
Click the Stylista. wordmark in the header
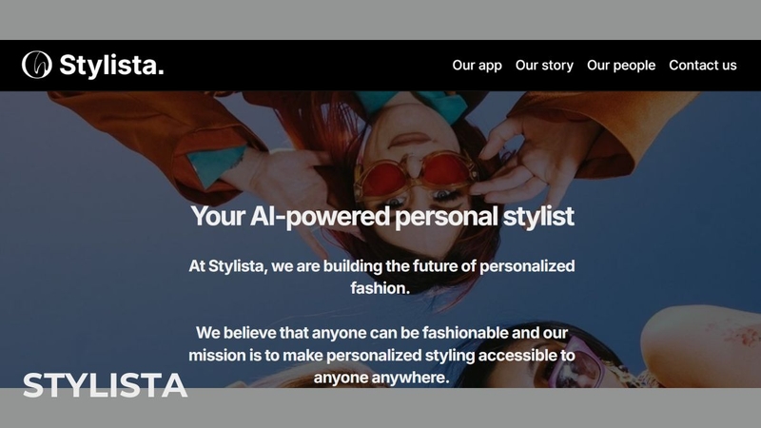[111, 65]
